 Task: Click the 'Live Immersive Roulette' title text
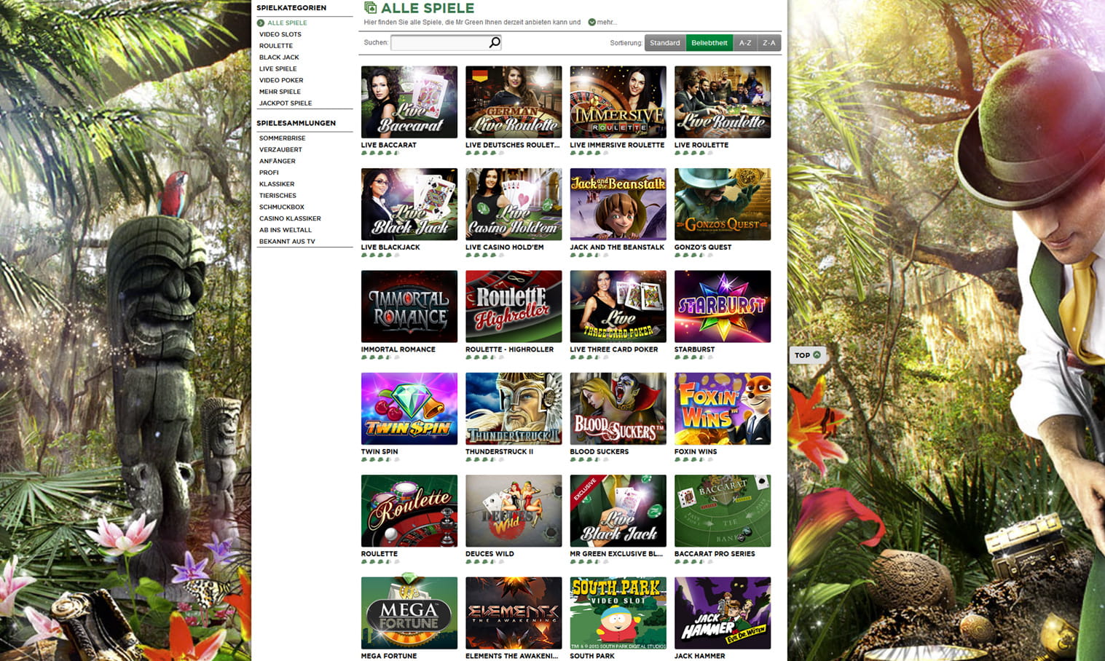tap(617, 145)
